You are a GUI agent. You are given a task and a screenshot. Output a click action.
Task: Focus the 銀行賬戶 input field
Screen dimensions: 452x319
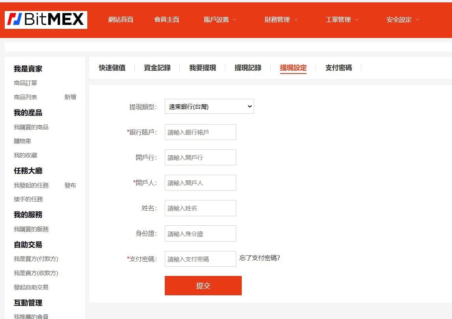200,132
